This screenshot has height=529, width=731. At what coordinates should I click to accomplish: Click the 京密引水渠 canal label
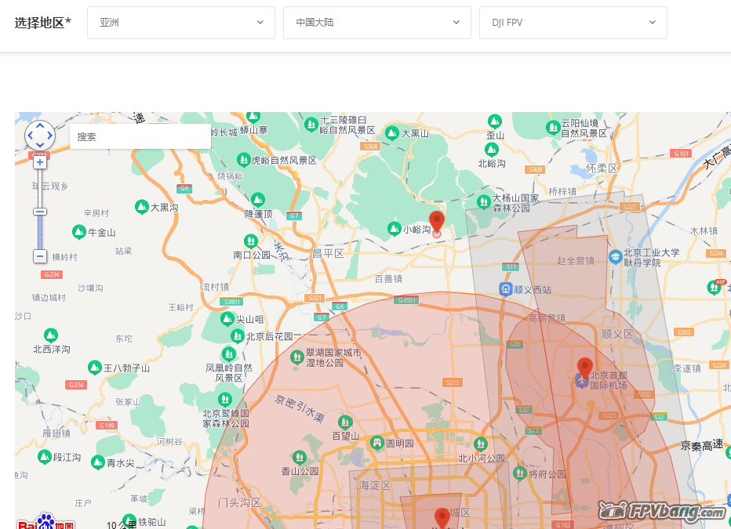click(x=300, y=408)
